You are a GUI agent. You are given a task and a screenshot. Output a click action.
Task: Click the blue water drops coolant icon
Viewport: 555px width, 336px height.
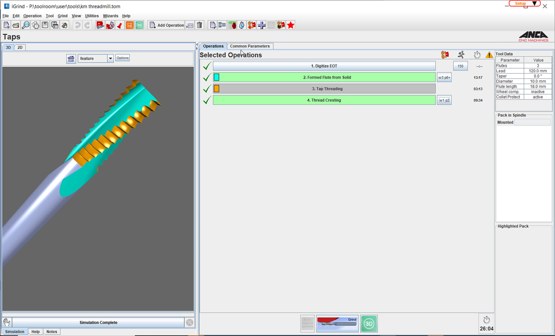coord(242,25)
